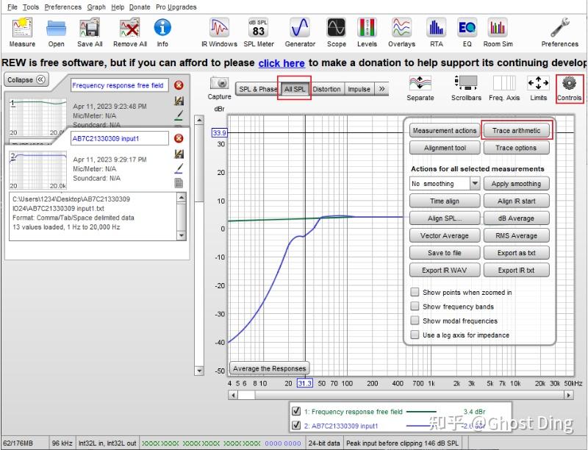588x450 pixels.
Task: Select the AB7C21330309 input1 thumbnail
Action: 38,171
